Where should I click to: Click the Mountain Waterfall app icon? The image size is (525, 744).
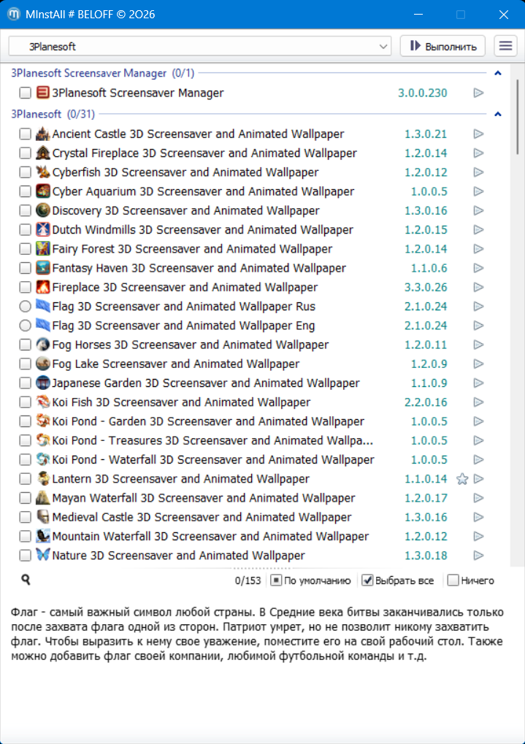pyautogui.click(x=43, y=536)
